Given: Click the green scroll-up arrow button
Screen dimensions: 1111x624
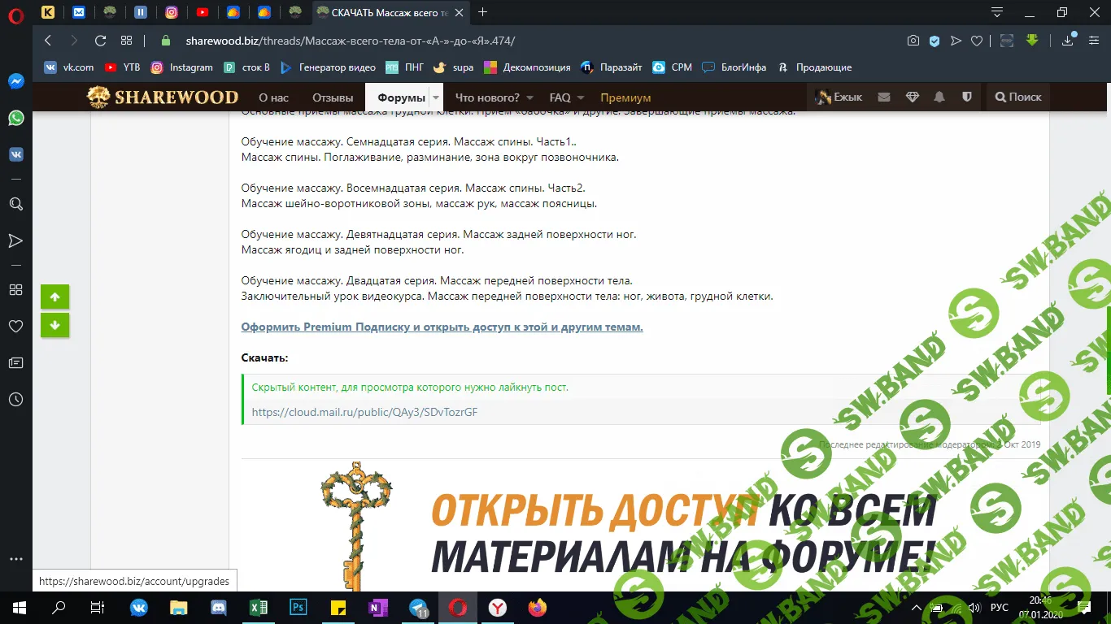Looking at the screenshot, I should click(x=54, y=297).
